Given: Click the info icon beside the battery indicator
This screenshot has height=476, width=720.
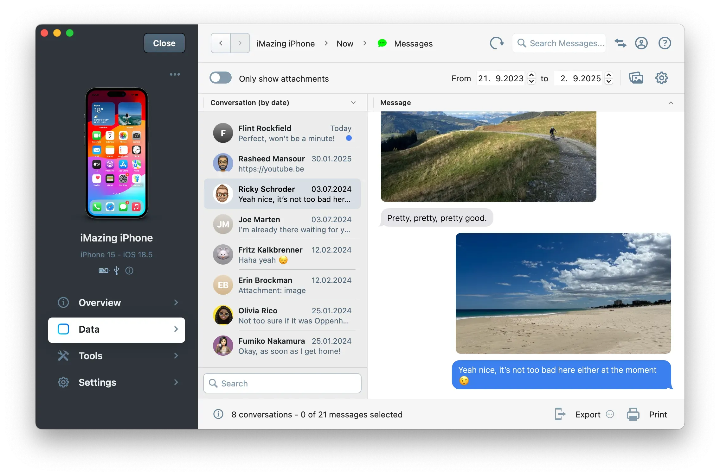Looking at the screenshot, I should coord(129,271).
